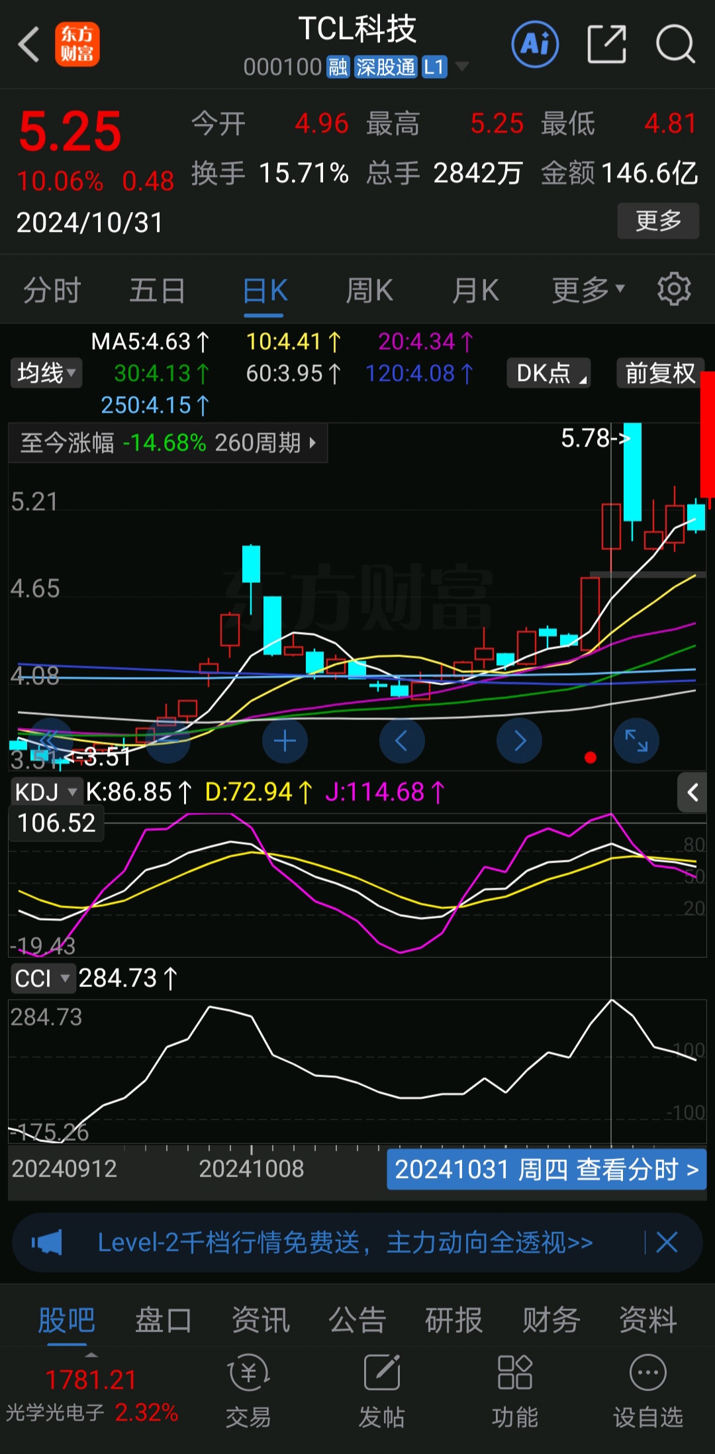The width and height of the screenshot is (715, 1454).
Task: Tap the 融 margin badge
Action: click(338, 67)
